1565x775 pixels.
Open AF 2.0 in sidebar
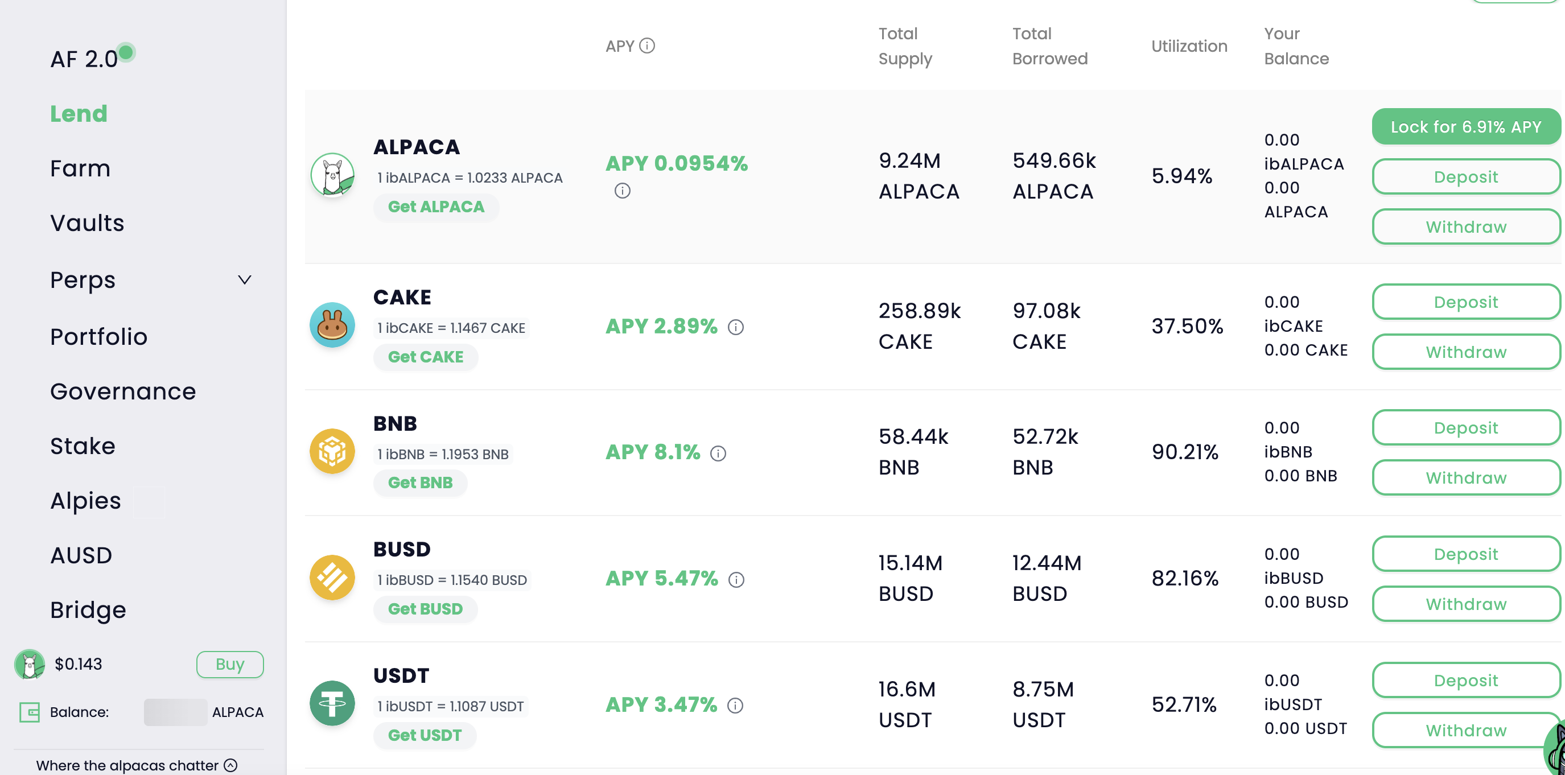point(84,59)
